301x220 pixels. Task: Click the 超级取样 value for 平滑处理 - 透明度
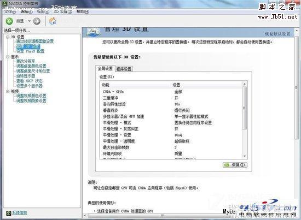(x=182, y=141)
